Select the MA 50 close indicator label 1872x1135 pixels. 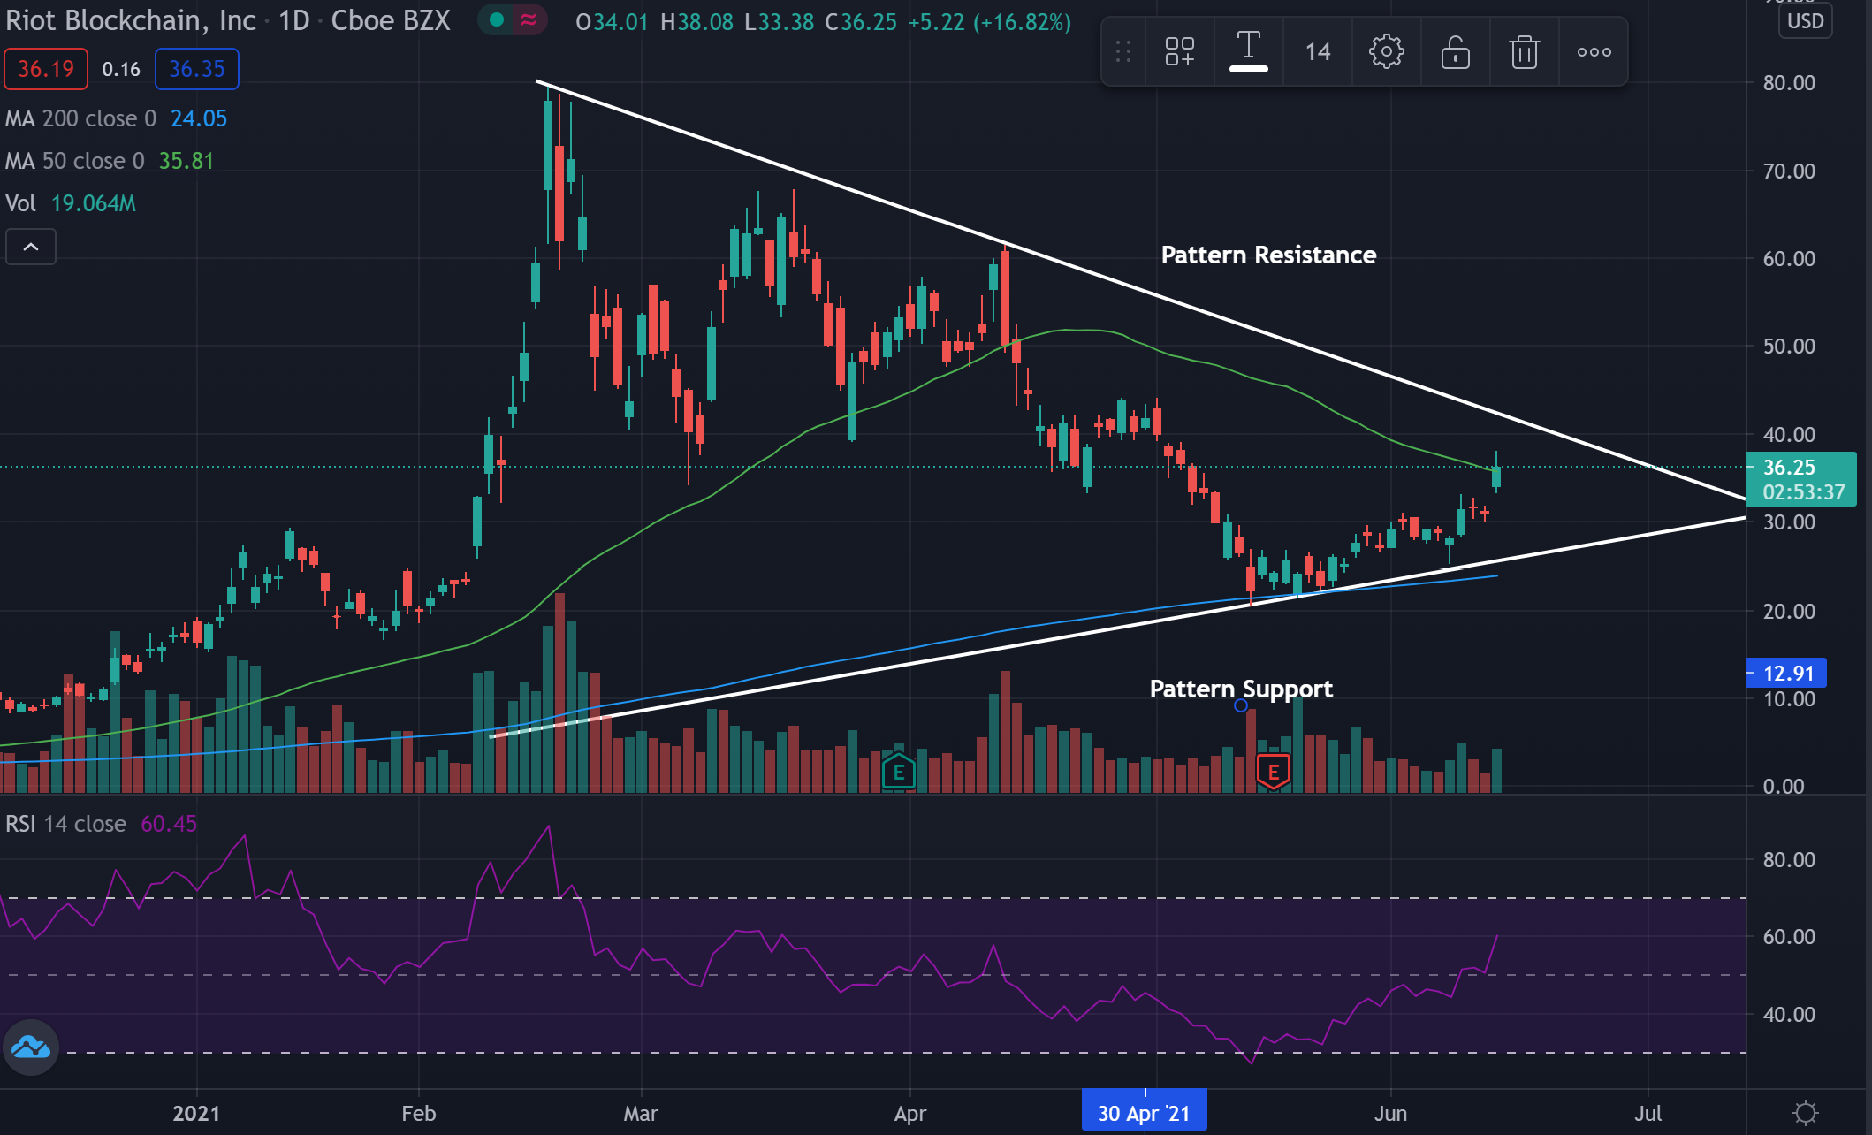74,161
